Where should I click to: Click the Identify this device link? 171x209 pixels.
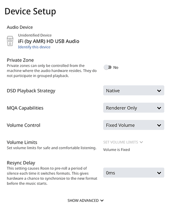(x=34, y=47)
